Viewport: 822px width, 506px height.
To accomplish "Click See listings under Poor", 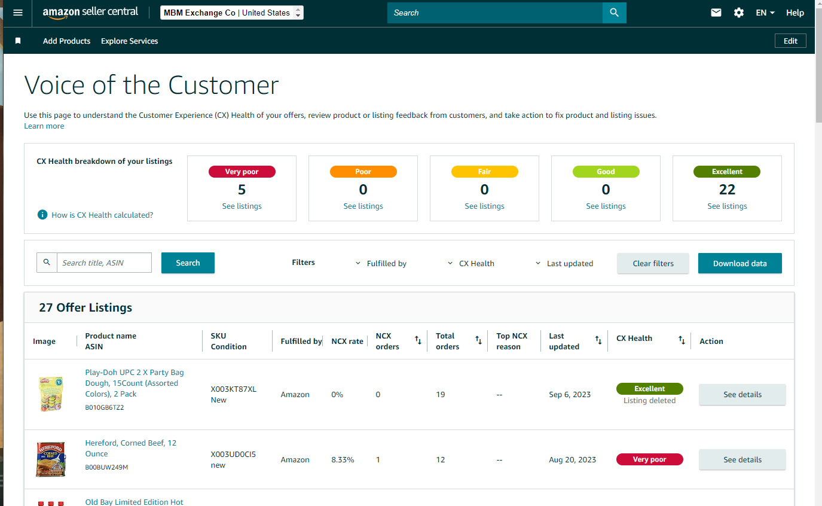I will tap(363, 206).
